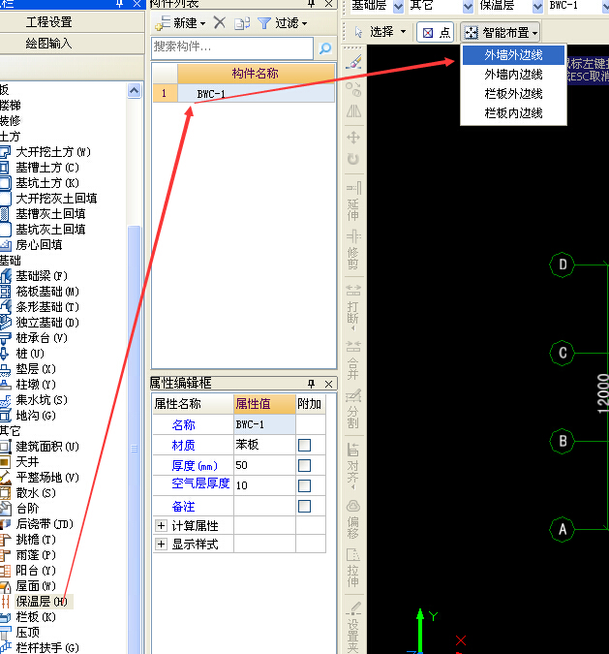This screenshot has width=609, height=654.
Task: Click the 新建 new component button
Action: (180, 22)
